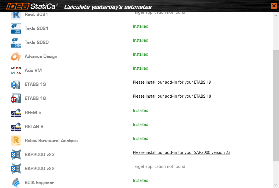
Task: Click the RFEM 5 icon
Action: (x=16, y=112)
